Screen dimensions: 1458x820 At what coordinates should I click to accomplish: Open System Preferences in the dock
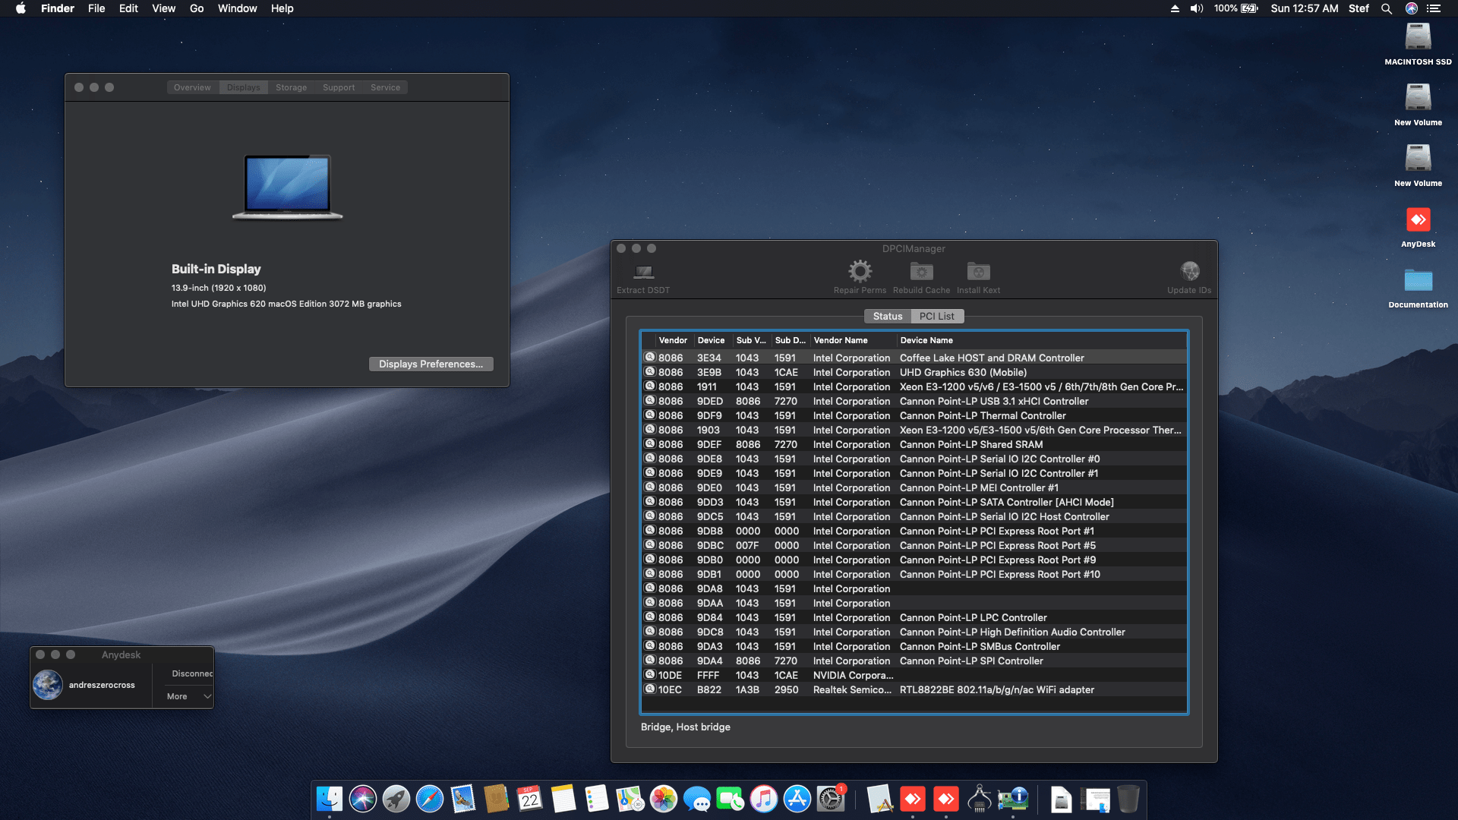830,799
